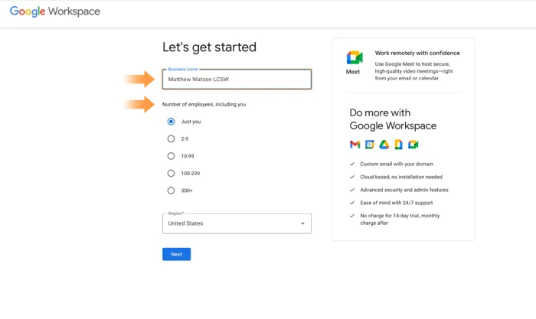Click the 'Use Google Meet to host secure' description

click(413, 71)
